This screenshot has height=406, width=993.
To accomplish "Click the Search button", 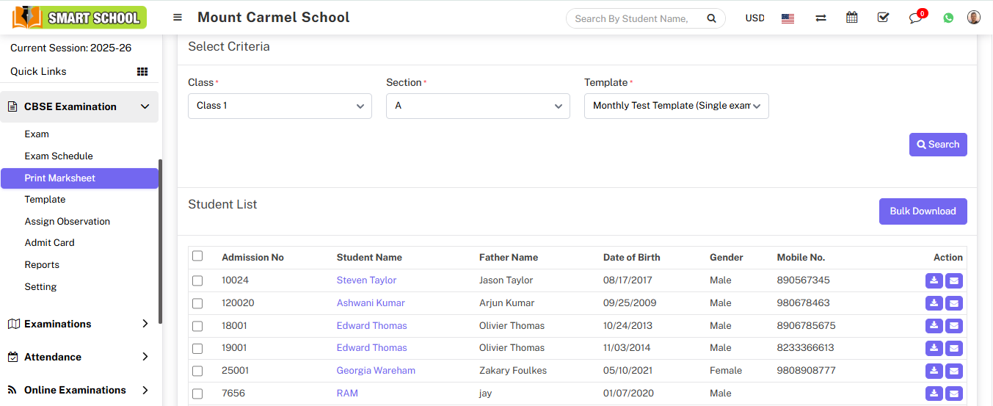I will [937, 145].
